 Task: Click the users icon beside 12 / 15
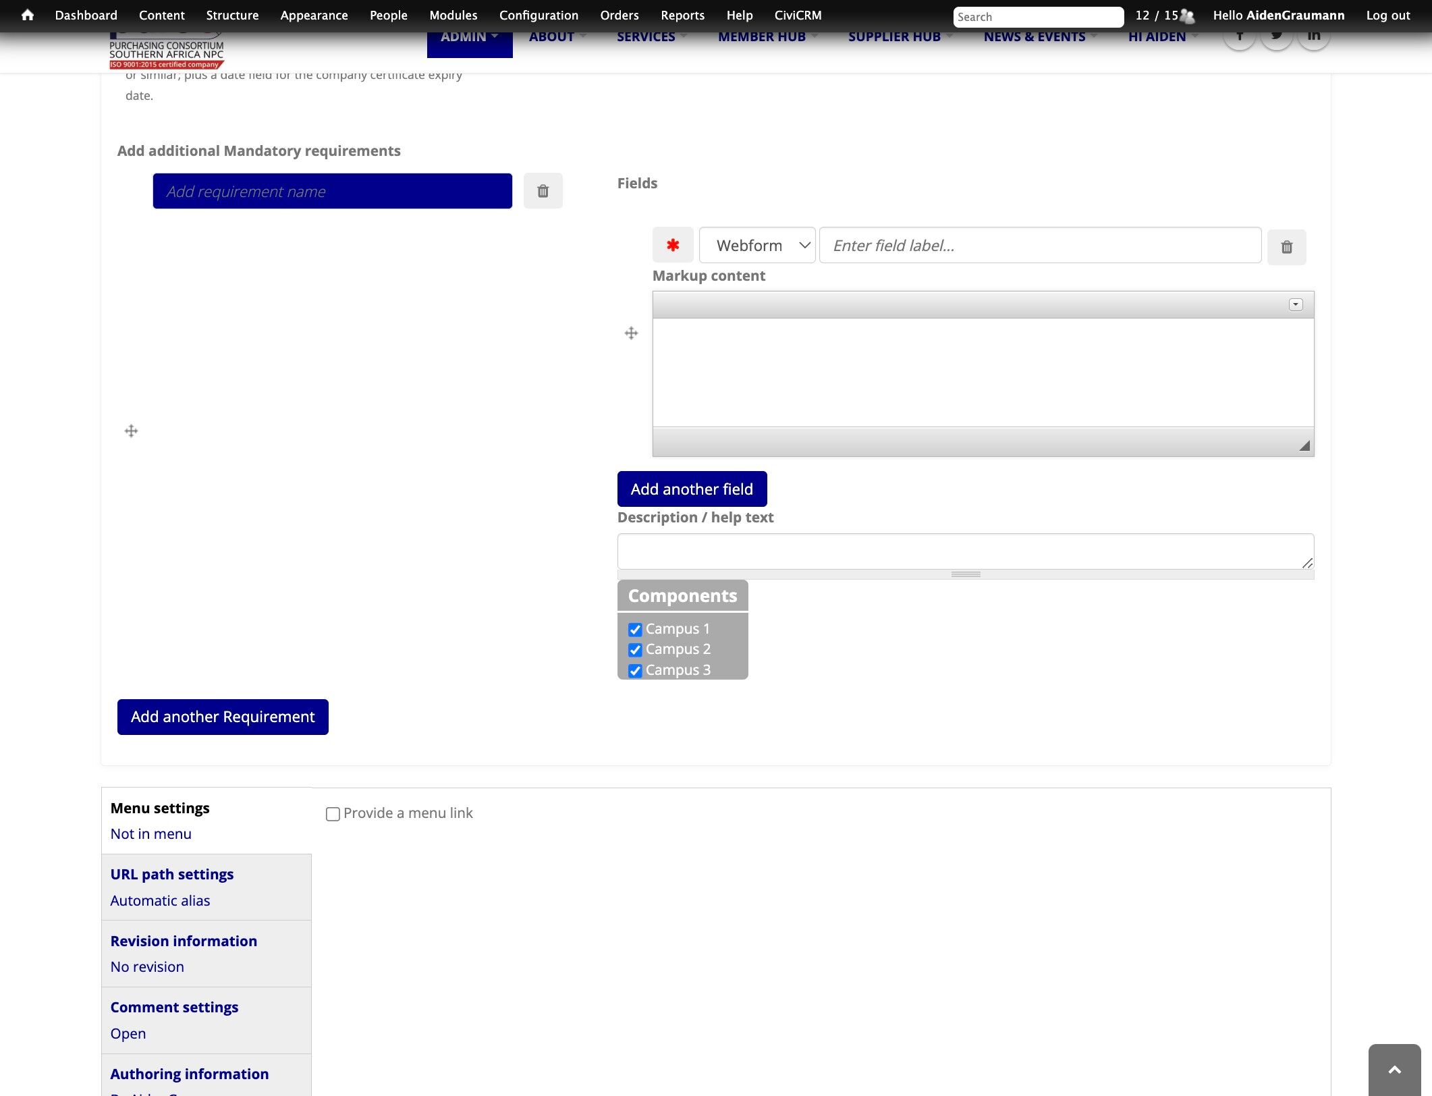(1187, 16)
